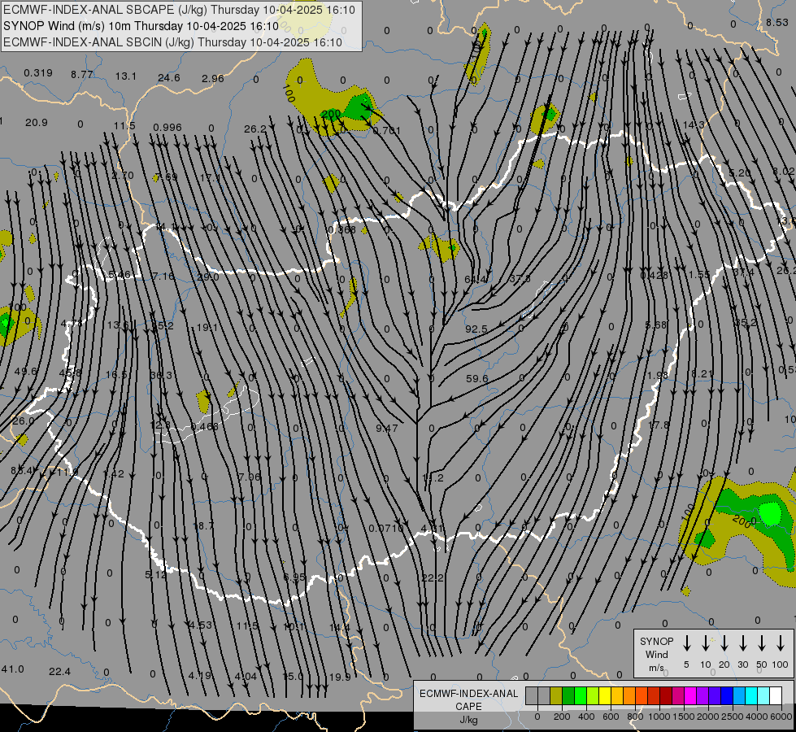Pick the dark red CAPE legend swatch

pos(666,695)
